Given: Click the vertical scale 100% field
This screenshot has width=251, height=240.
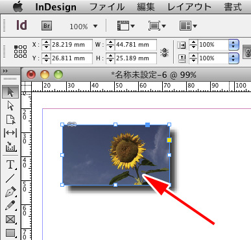Looking at the screenshot, I should coord(213,58).
